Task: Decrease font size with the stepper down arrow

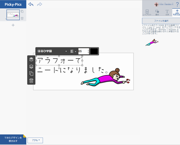Action: point(88,52)
